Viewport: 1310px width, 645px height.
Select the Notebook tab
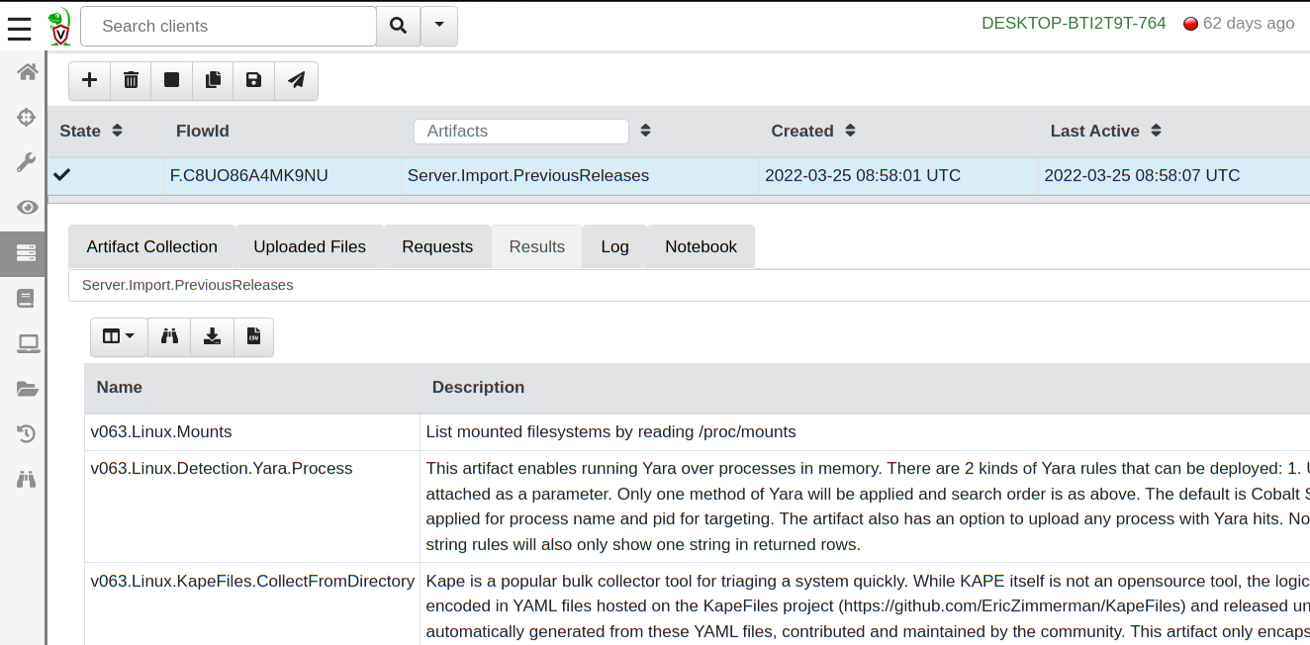coord(701,246)
